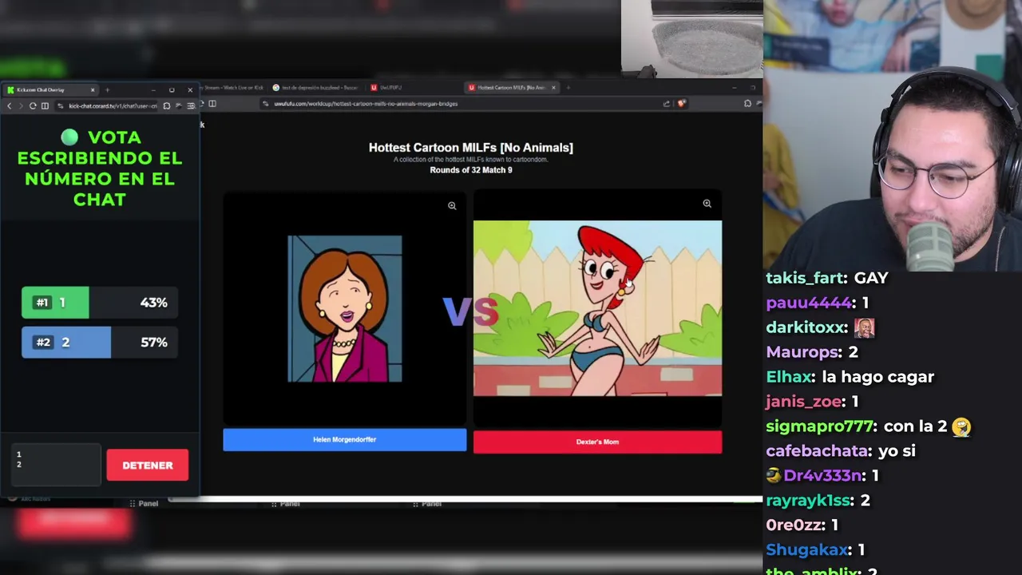Vote for Helen Morgendorffer blue button
The width and height of the screenshot is (1022, 575).
click(344, 439)
